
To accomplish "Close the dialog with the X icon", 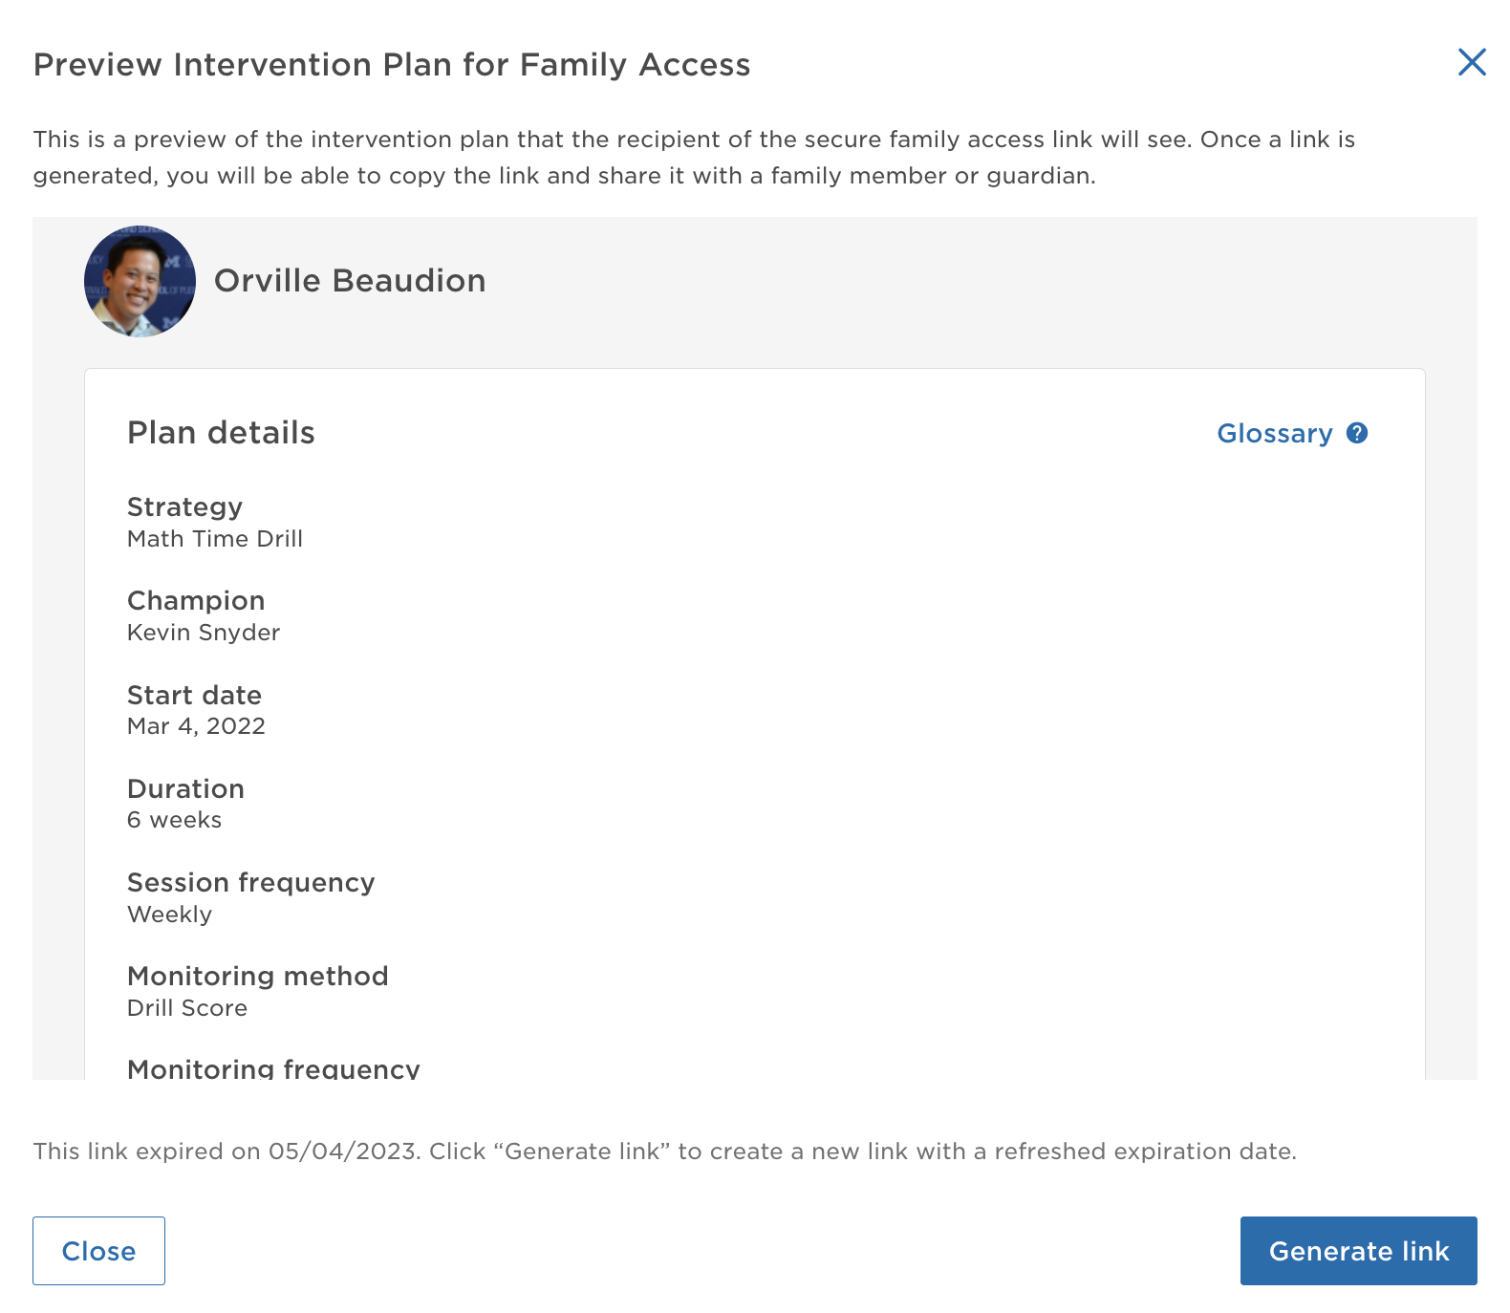I will pyautogui.click(x=1472, y=62).
